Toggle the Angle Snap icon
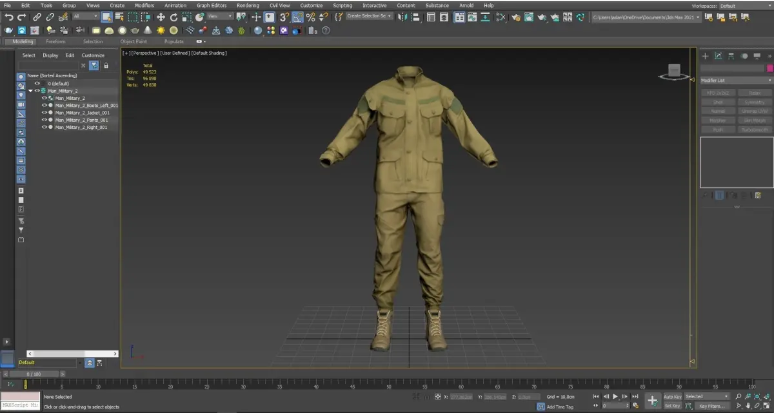Viewport: 774px width, 413px height. (297, 17)
